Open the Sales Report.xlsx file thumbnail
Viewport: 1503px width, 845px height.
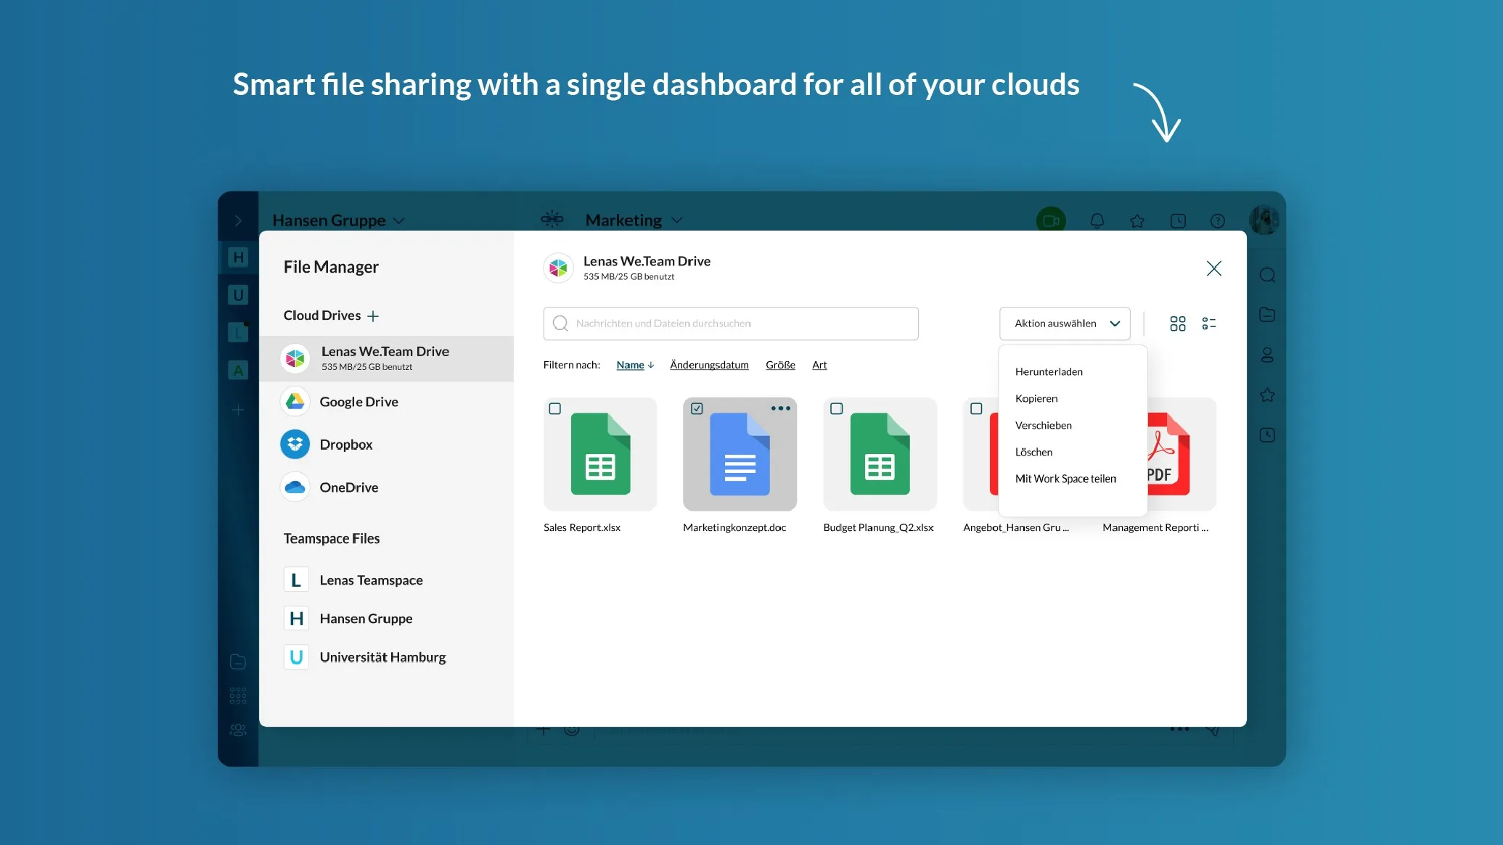[x=600, y=454]
